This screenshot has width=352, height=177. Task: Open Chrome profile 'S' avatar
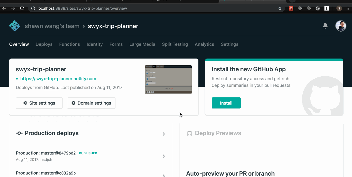click(x=339, y=8)
